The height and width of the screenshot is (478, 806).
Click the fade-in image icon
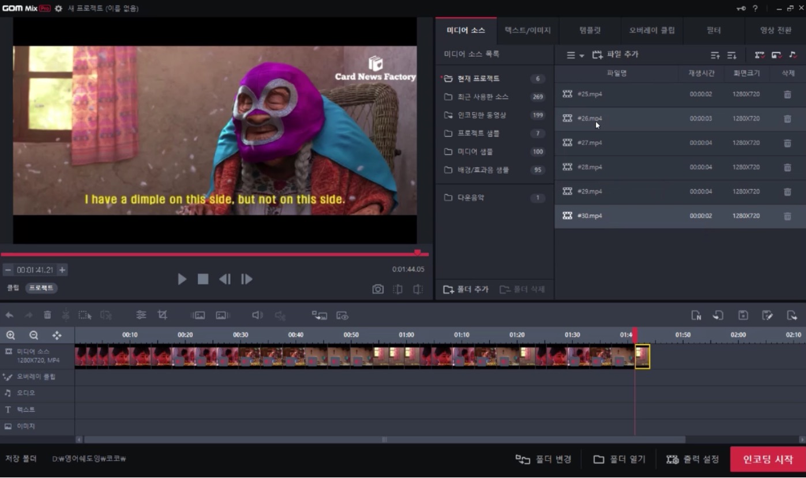point(198,315)
